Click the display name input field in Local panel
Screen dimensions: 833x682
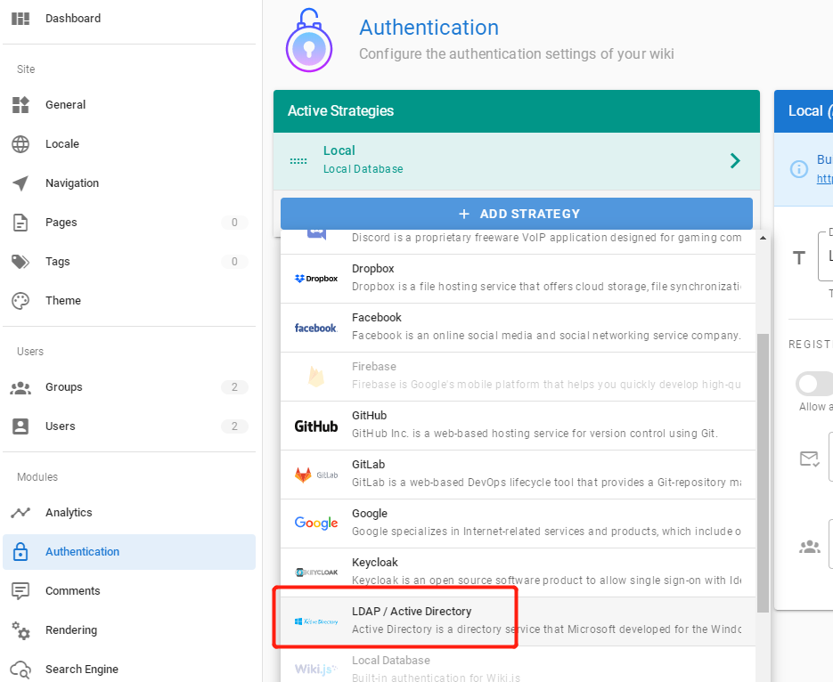tap(826, 256)
